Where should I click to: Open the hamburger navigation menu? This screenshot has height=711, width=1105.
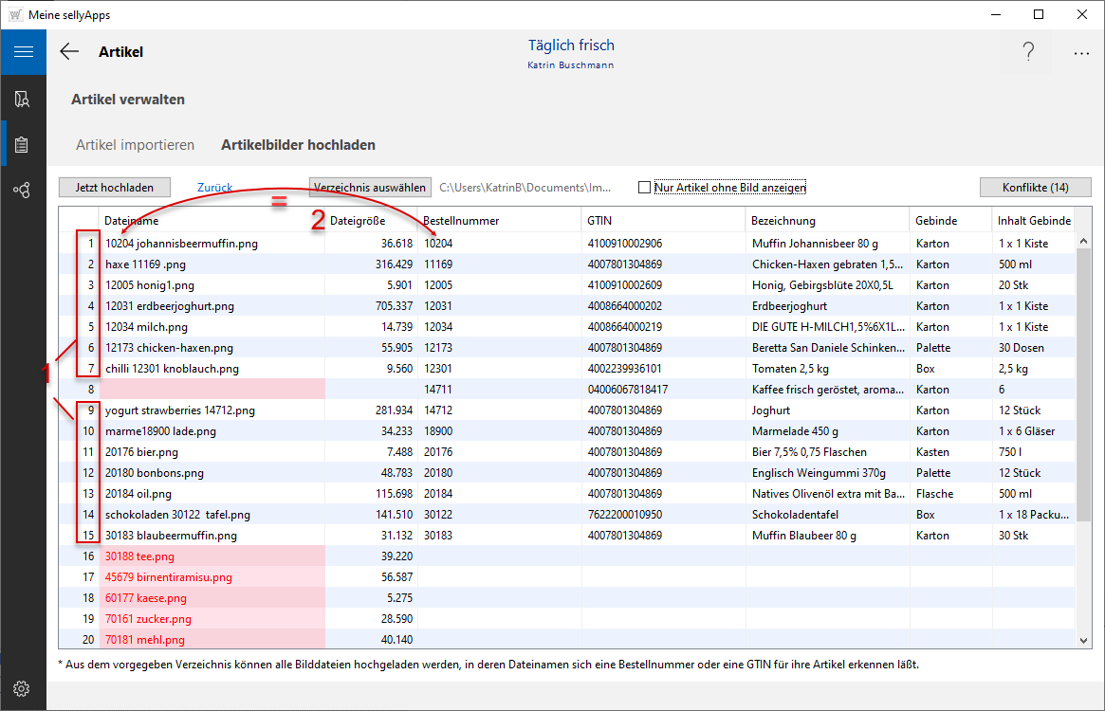pos(23,52)
